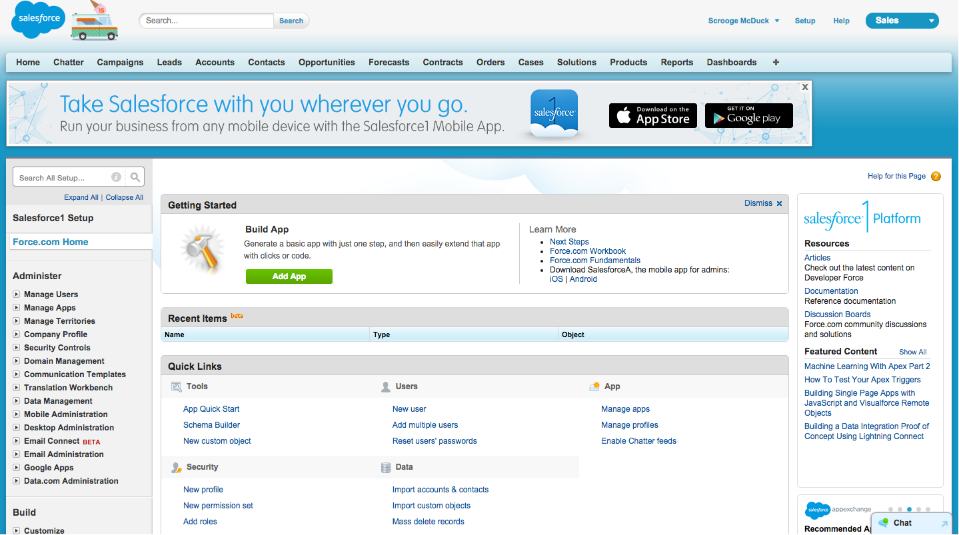Viewport: 959px width, 535px height.
Task: Click the ice cream truck release icon
Action: click(x=95, y=21)
